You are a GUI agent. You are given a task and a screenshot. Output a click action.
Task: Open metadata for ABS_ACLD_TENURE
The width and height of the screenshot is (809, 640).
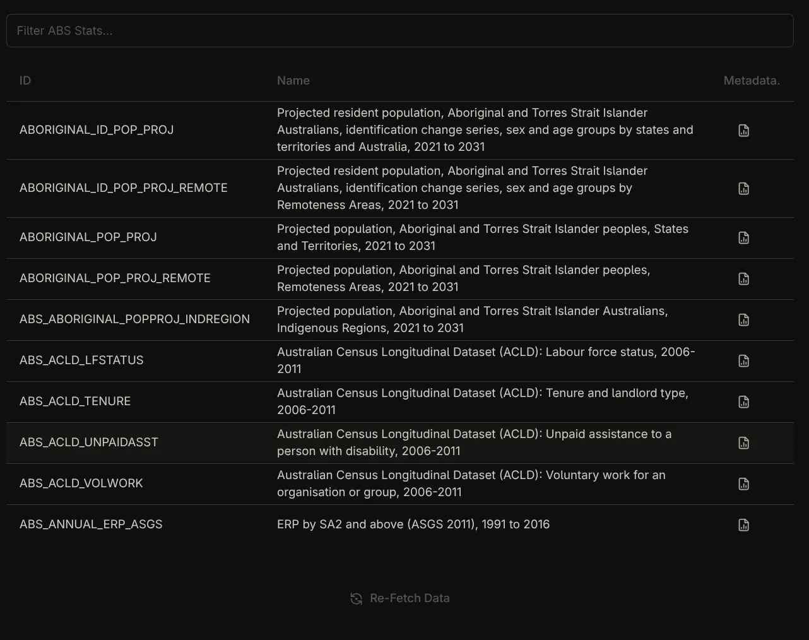coord(743,401)
